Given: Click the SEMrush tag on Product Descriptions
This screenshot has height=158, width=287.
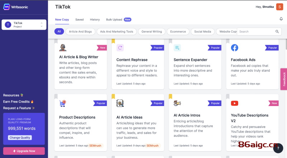Looking at the screenshot, I should [95, 145].
